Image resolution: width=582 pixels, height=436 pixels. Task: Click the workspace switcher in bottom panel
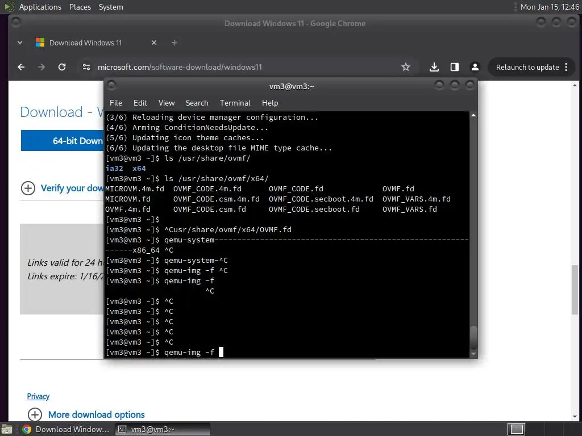click(516, 429)
